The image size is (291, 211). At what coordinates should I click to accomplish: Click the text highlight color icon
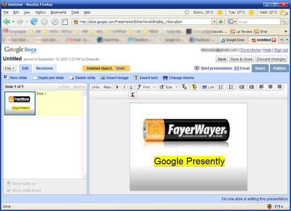pos(194,87)
